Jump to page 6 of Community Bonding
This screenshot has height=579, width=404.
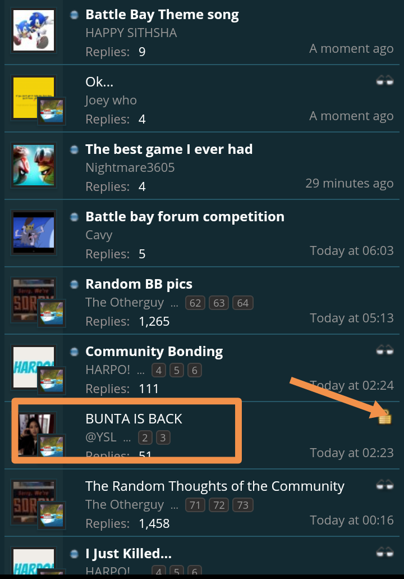point(195,370)
